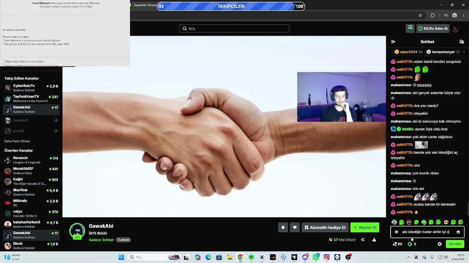Open the user profile avatar menu
This screenshot has height=263, width=469.
pyautogui.click(x=455, y=28)
